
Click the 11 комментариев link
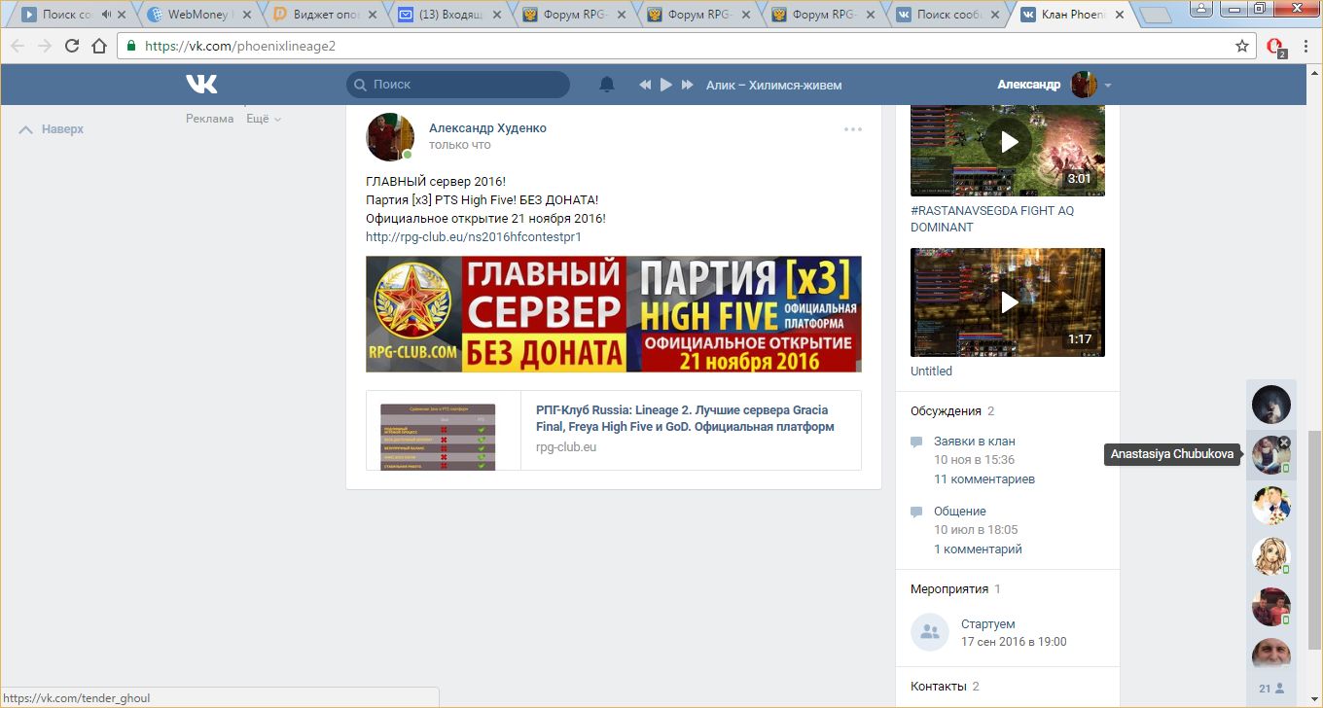click(x=984, y=479)
